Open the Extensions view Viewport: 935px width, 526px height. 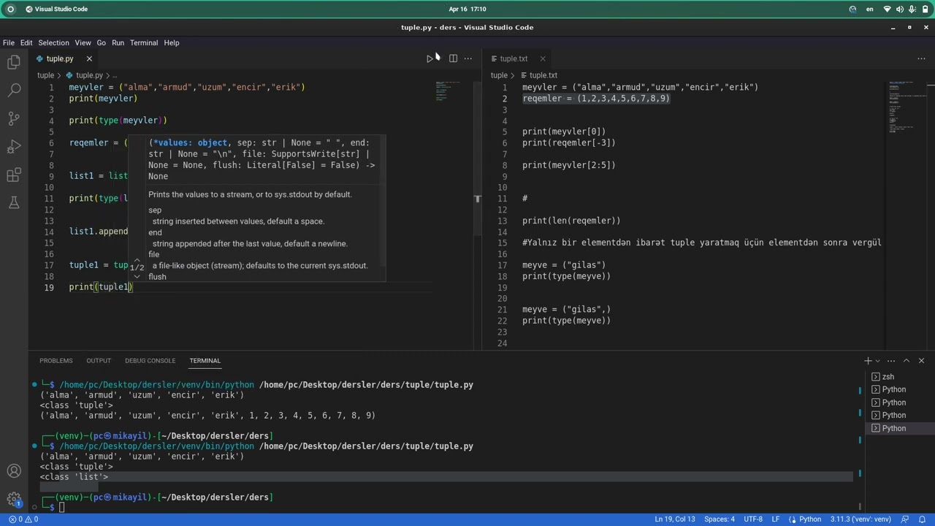pyautogui.click(x=14, y=175)
